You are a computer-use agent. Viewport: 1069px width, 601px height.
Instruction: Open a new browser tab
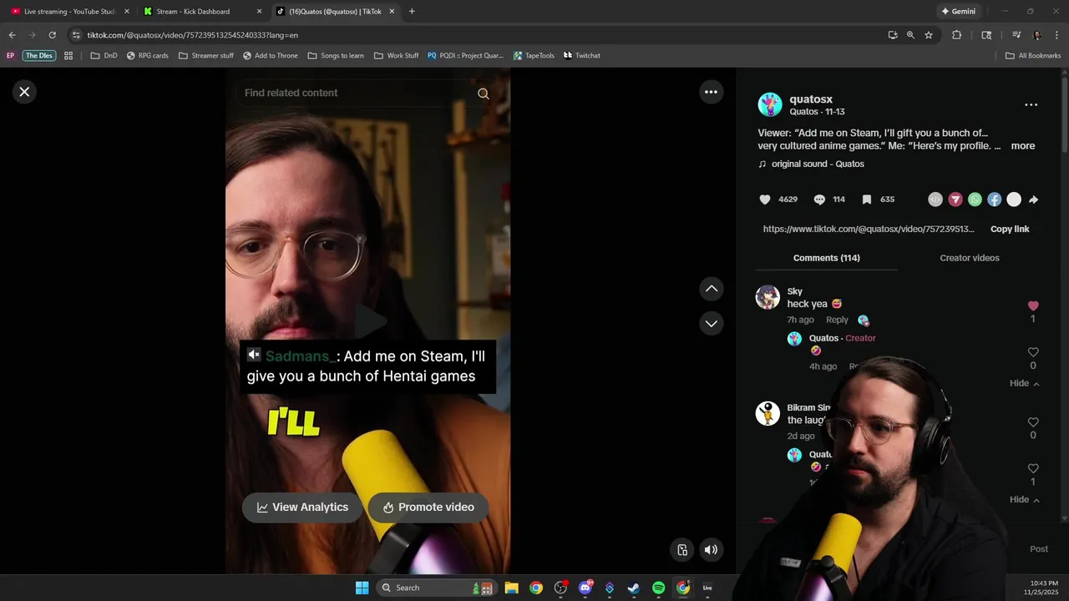(x=412, y=12)
